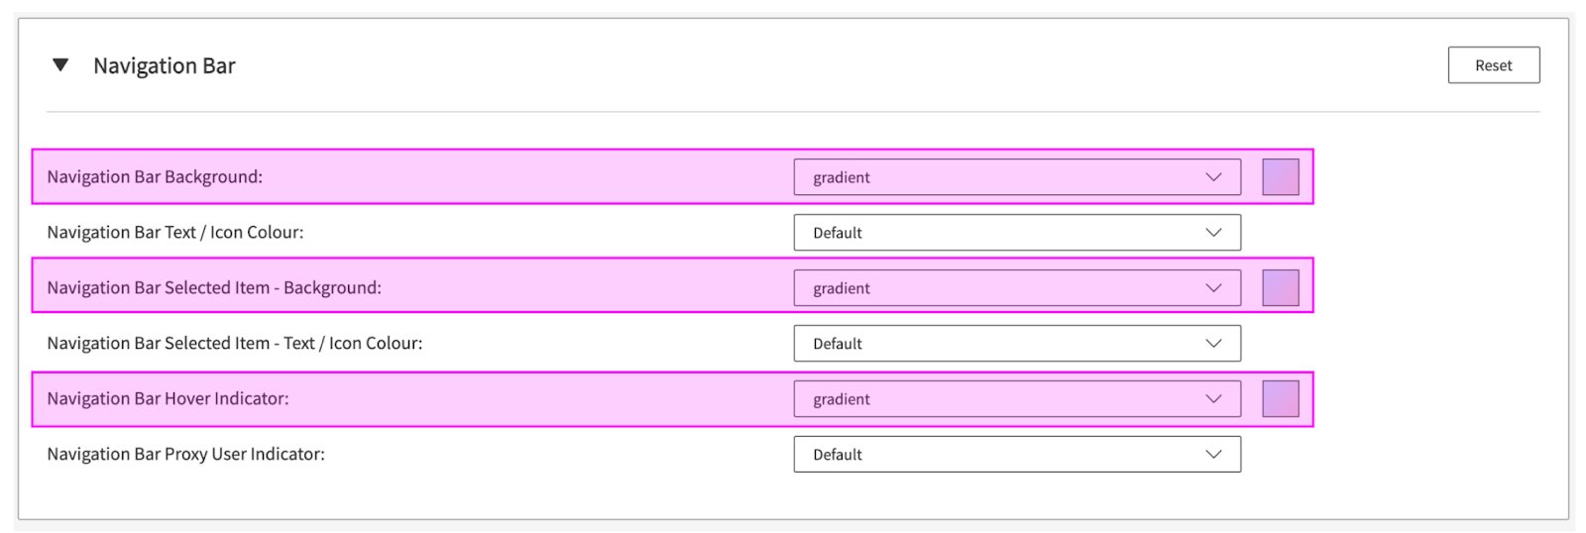This screenshot has height=533, width=1586.
Task: Click chevron arrow in Hover Indicator dropdown
Action: click(x=1213, y=399)
